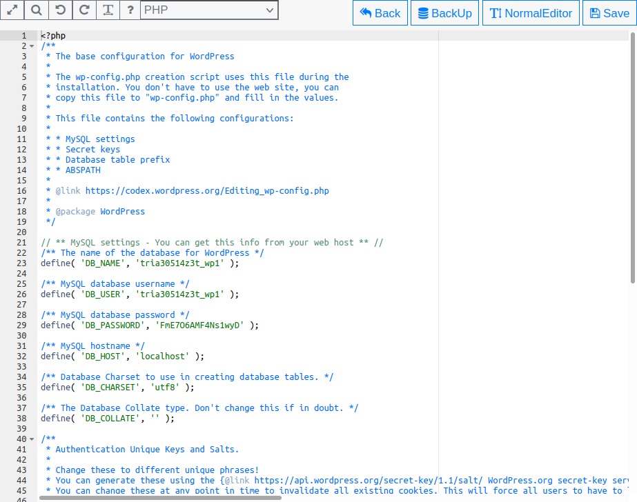Click the codex.wordpress.org URL in comment
Viewport: 637px width, 502px height.
pos(207,191)
